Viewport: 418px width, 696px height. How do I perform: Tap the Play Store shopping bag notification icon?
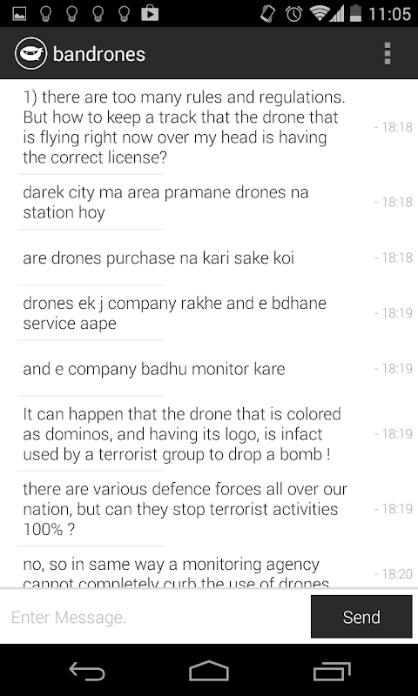tap(150, 13)
